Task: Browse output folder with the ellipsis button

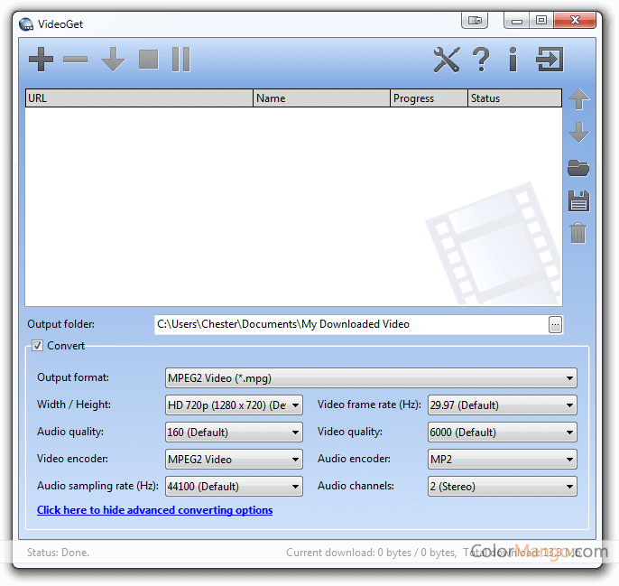Action: click(x=556, y=325)
